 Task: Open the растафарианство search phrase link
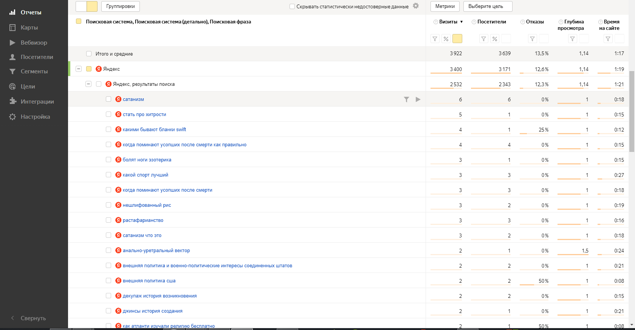click(143, 220)
